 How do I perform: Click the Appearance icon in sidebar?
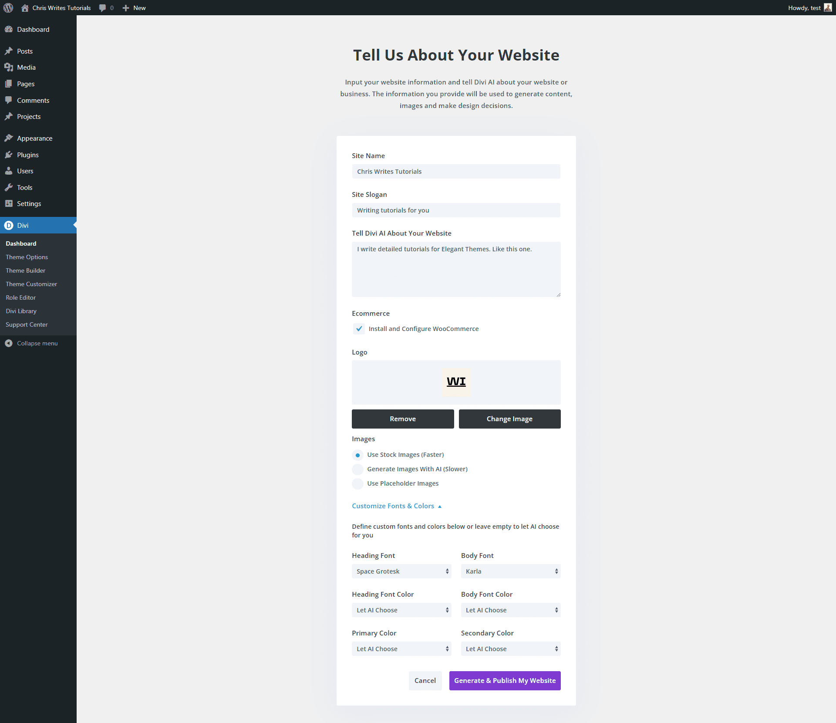click(x=9, y=138)
